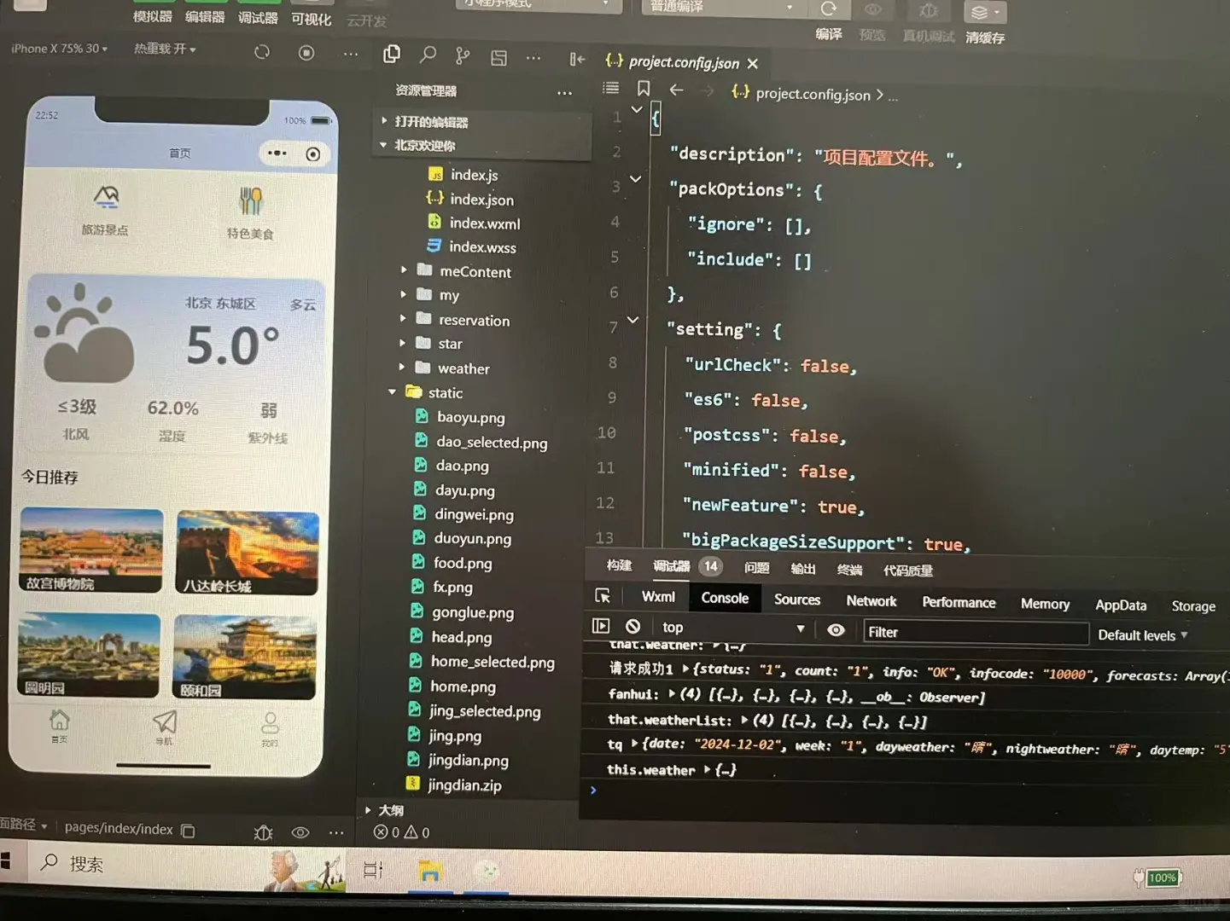This screenshot has width=1230, height=921.
Task: Toggle the console sidebar panel icon
Action: 601,625
